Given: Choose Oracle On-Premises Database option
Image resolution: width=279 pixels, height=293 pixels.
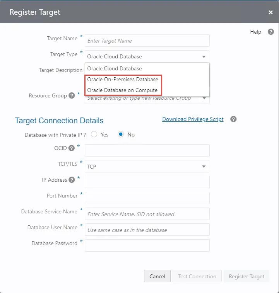Looking at the screenshot, I should click(x=123, y=79).
